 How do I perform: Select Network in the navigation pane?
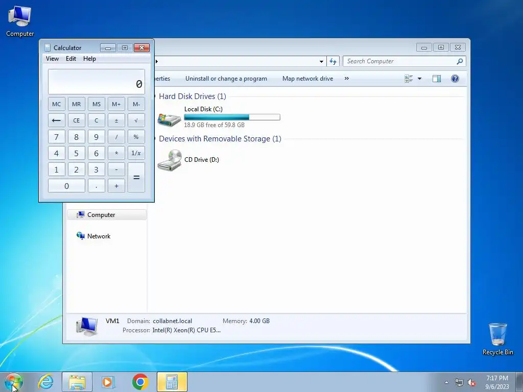(99, 236)
